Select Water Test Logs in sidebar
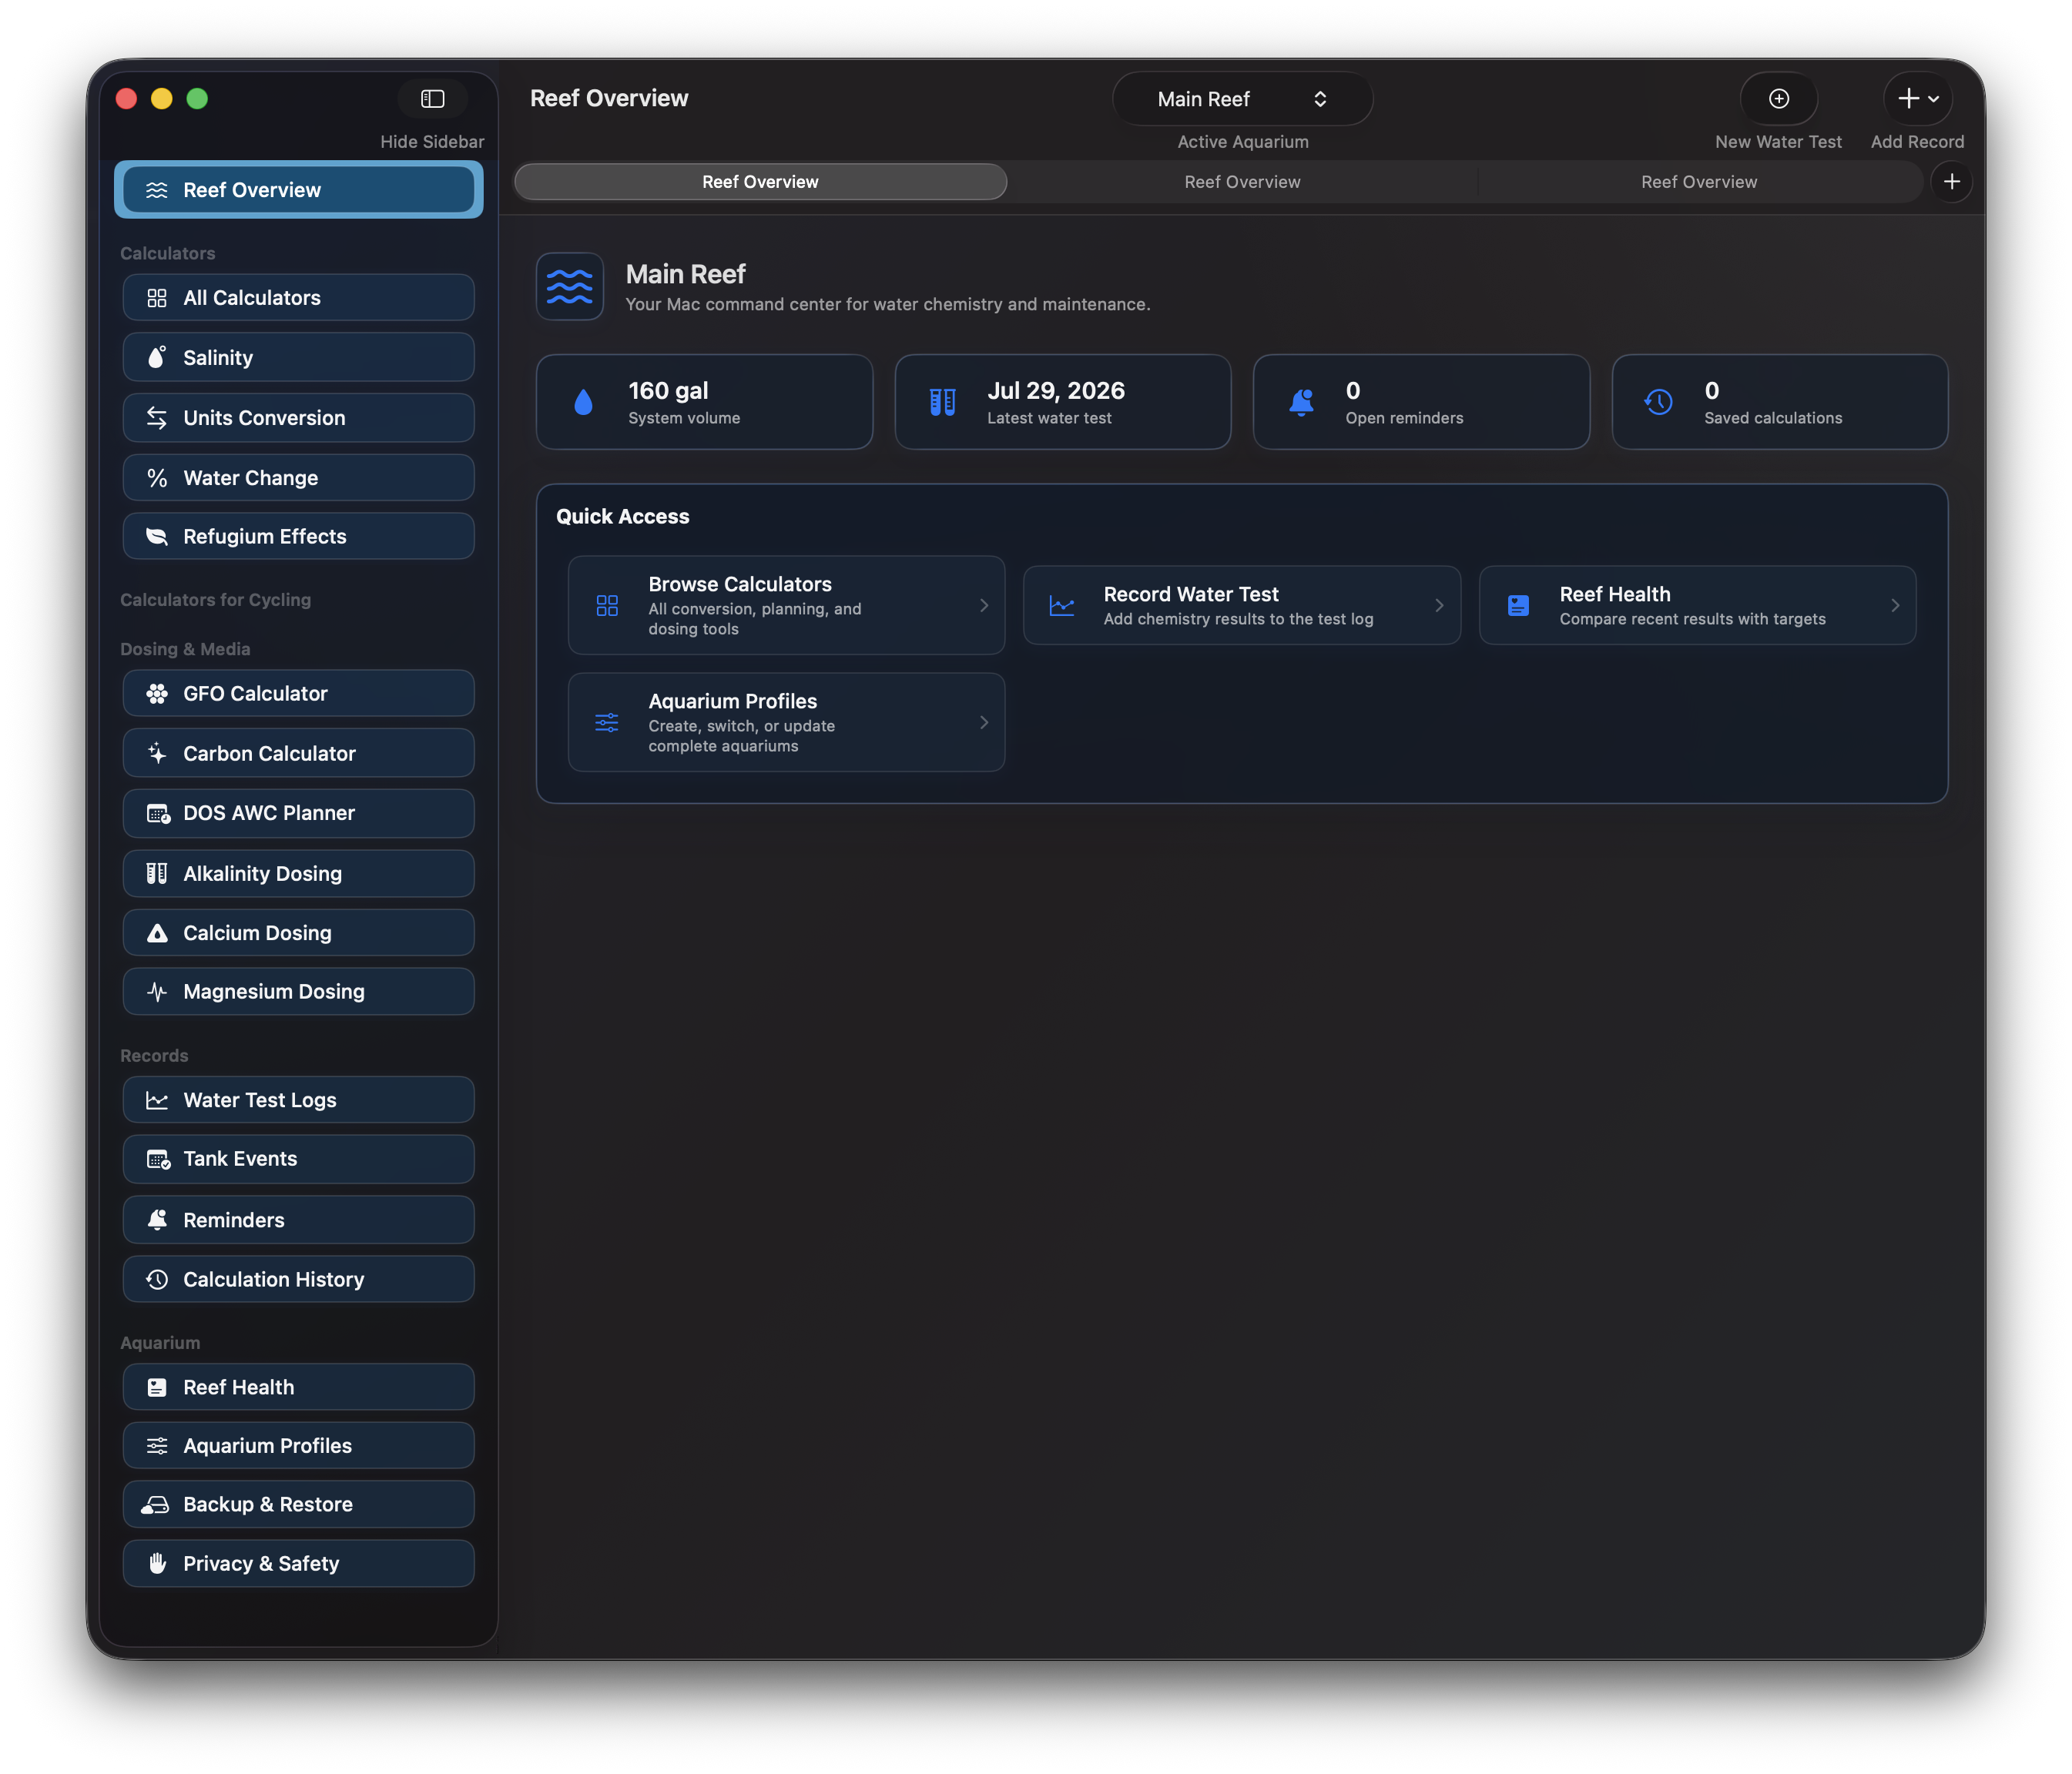2072x1774 pixels. click(x=298, y=1100)
